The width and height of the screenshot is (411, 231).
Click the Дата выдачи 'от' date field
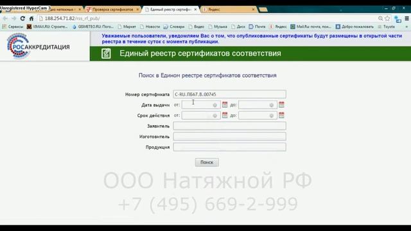[201, 105]
